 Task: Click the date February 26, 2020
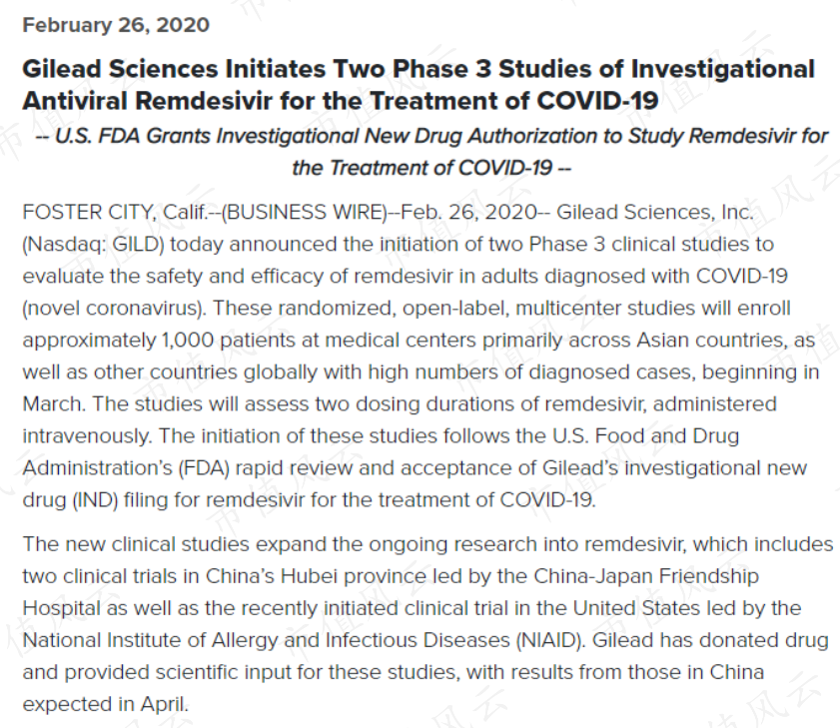116,25
